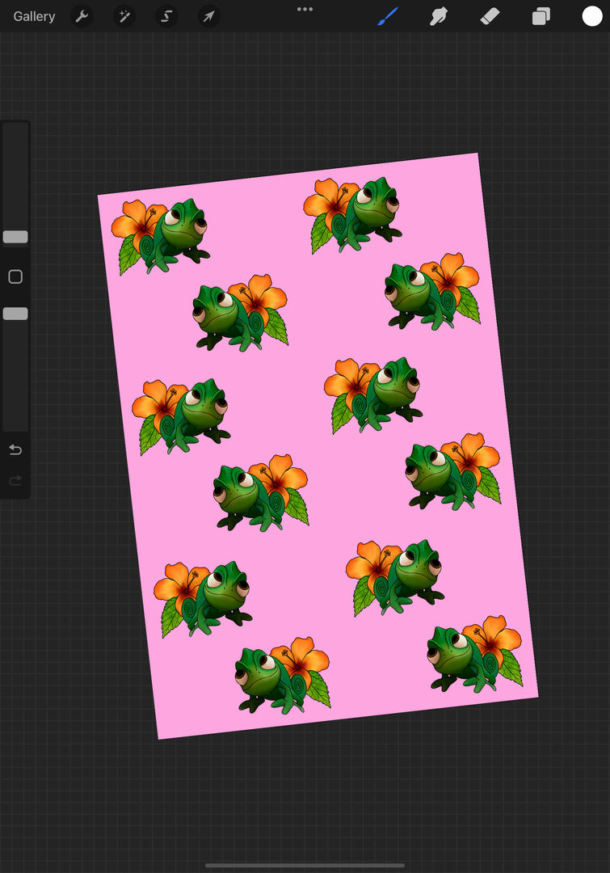This screenshot has width=610, height=873.
Task: Activate the Transform arrow tool
Action: (x=208, y=17)
